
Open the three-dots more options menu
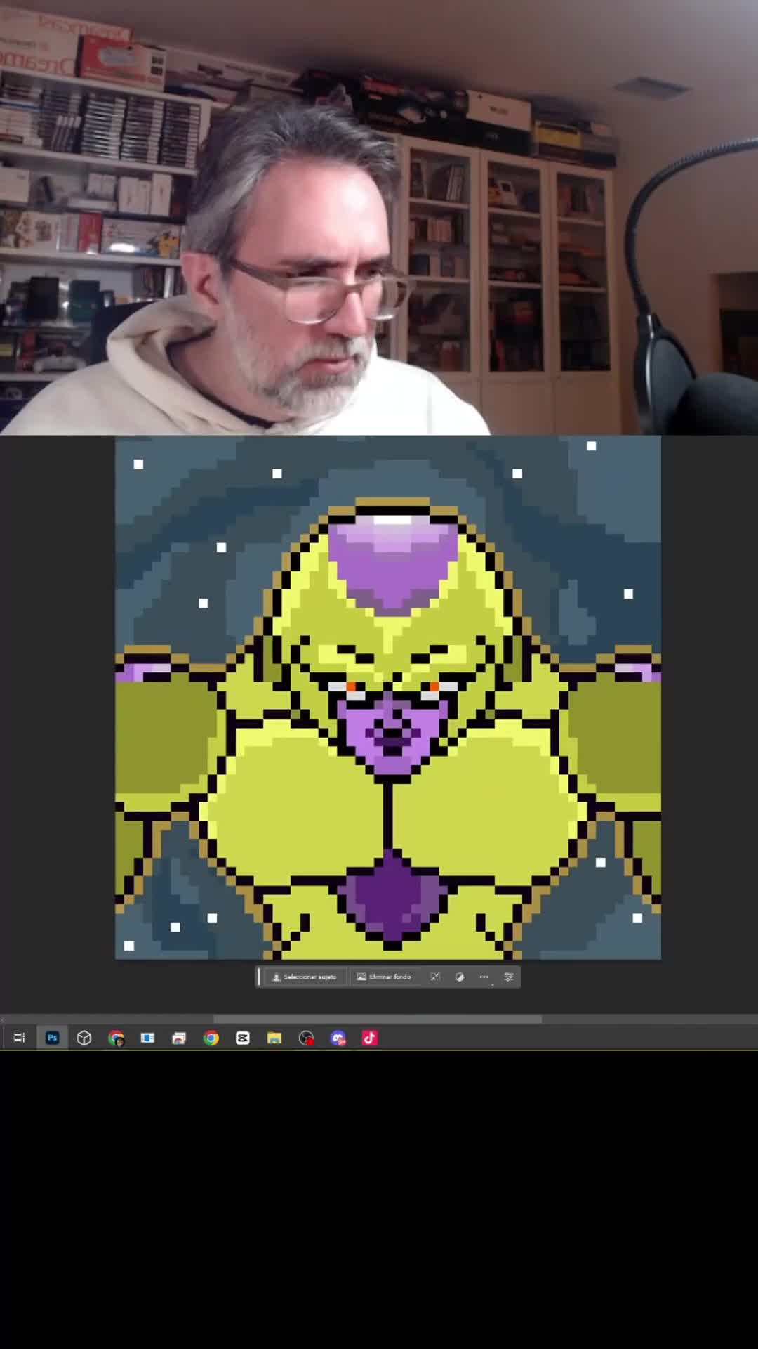click(x=484, y=977)
